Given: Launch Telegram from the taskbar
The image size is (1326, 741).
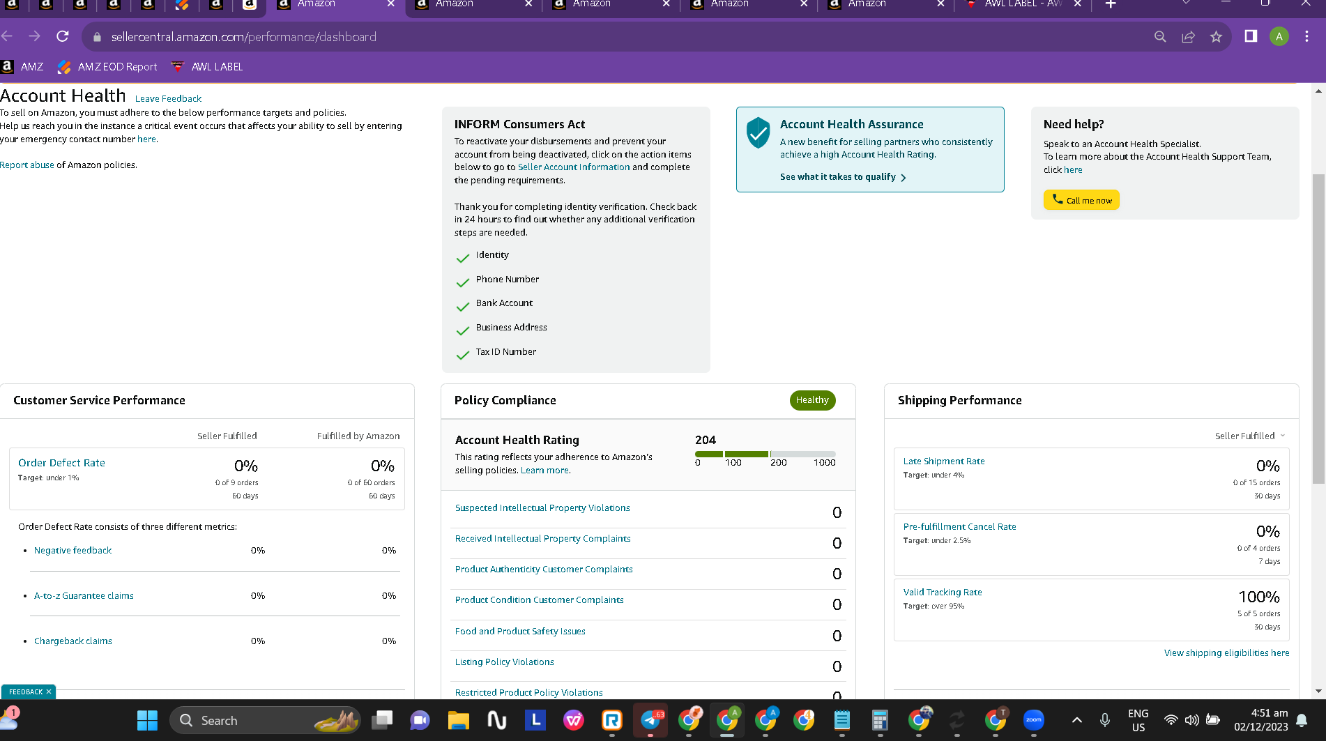Looking at the screenshot, I should 650,720.
